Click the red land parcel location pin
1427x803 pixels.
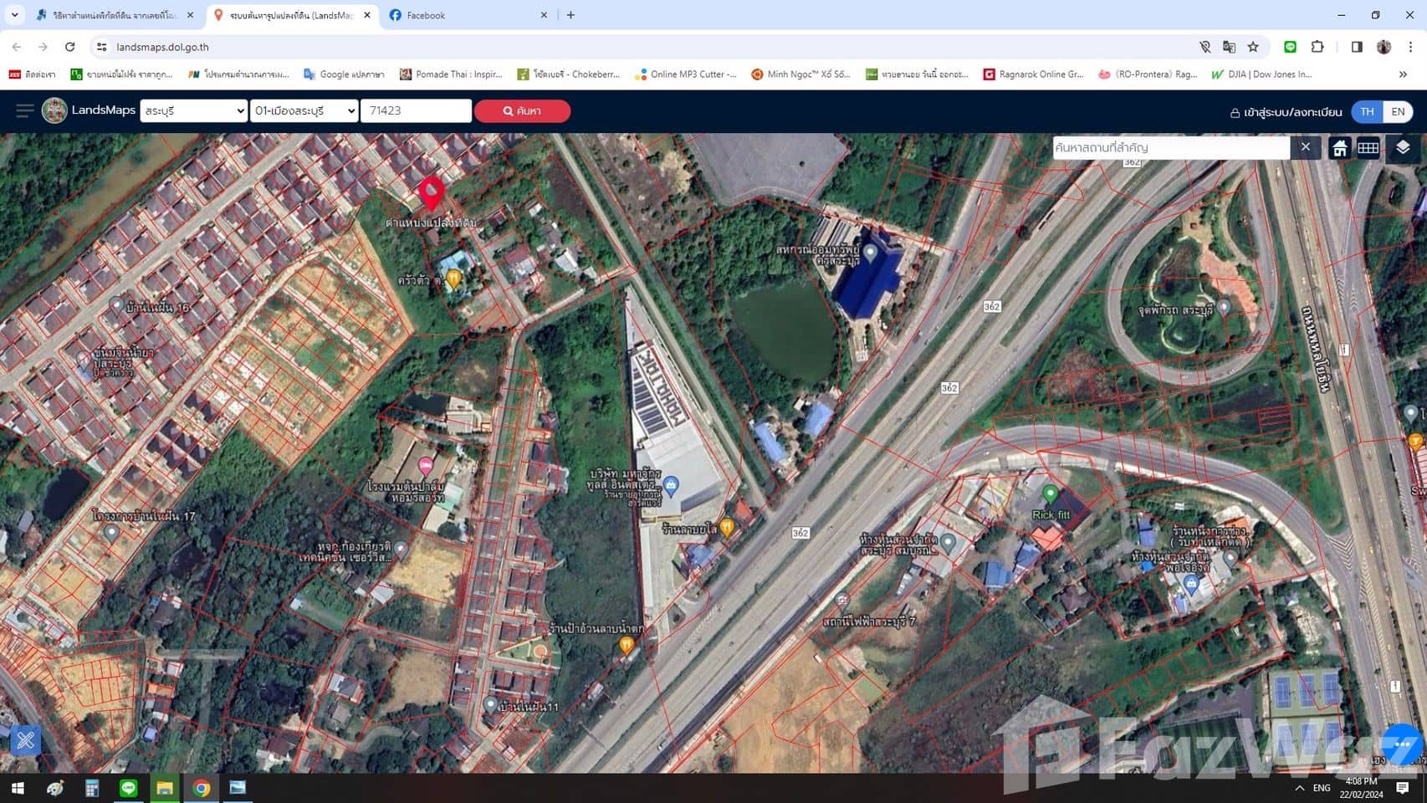[x=431, y=192]
